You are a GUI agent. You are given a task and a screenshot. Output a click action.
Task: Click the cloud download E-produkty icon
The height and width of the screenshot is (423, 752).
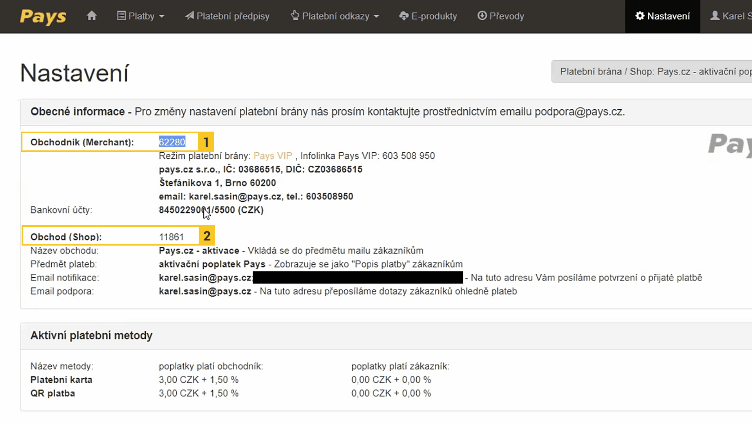pos(404,16)
